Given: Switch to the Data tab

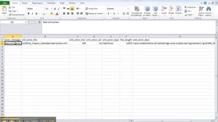Looking at the screenshot, I should coord(62,3).
